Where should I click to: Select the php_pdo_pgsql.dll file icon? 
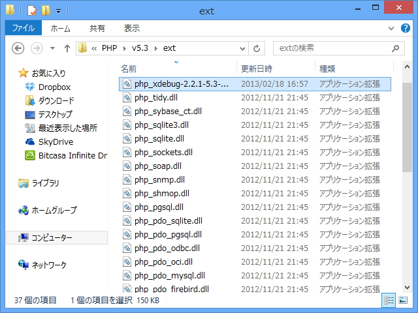click(x=127, y=235)
